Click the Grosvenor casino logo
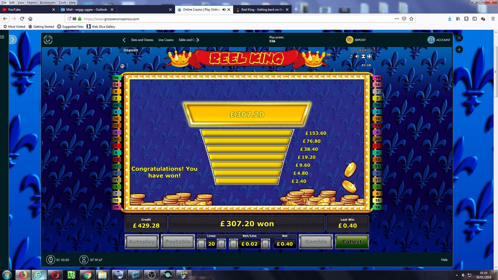The image size is (498, 280). [48, 40]
